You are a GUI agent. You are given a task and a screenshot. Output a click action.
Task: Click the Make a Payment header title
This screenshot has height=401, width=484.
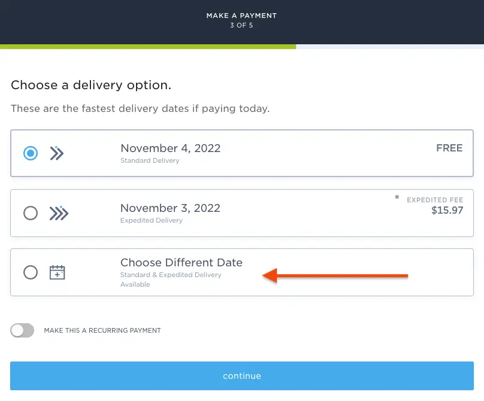point(241,16)
